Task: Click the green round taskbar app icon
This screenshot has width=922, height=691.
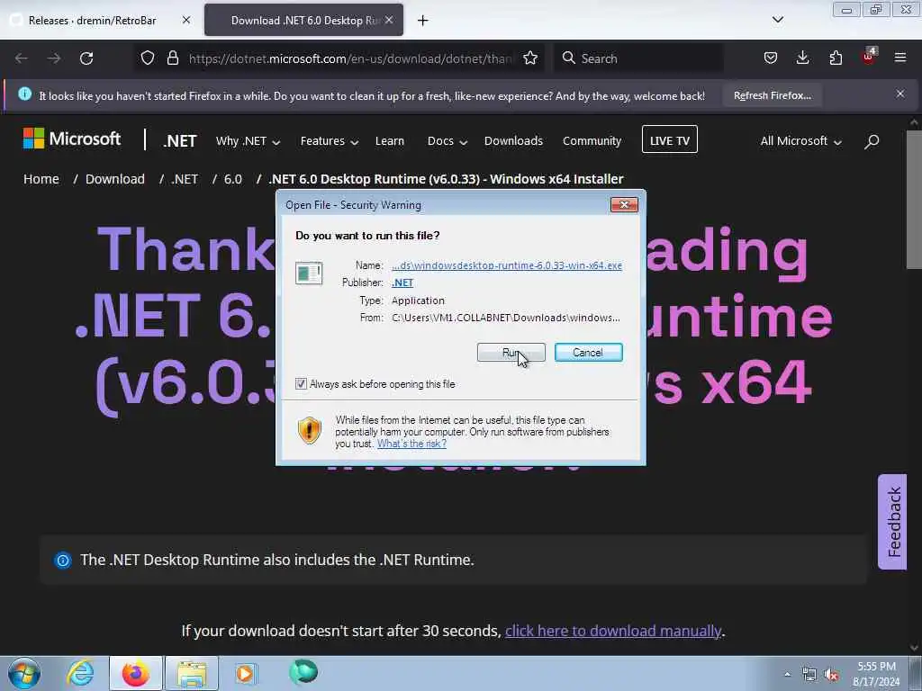Action: (303, 671)
